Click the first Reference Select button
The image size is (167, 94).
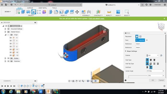click(138, 44)
